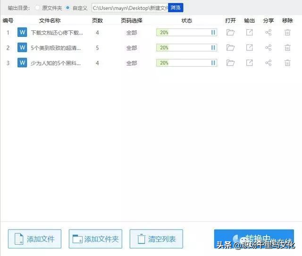Viewport: 302px width, 256px height.
Task: Select the file named 少为人知的5个黑科...
Action: [x=56, y=63]
